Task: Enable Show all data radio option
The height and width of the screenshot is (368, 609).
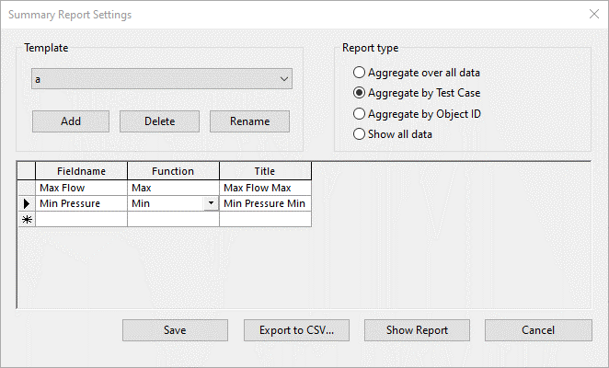Action: tap(359, 134)
